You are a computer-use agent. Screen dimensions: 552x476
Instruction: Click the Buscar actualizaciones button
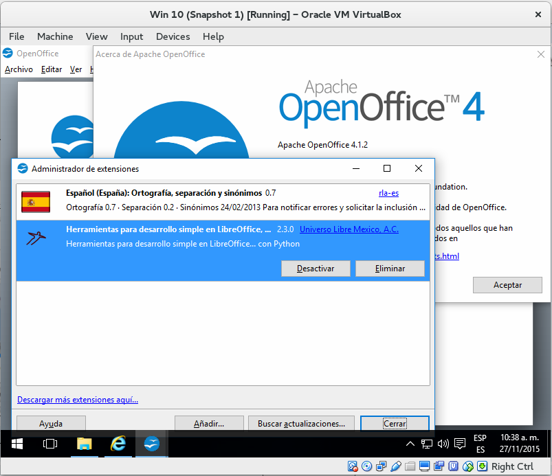[301, 424]
